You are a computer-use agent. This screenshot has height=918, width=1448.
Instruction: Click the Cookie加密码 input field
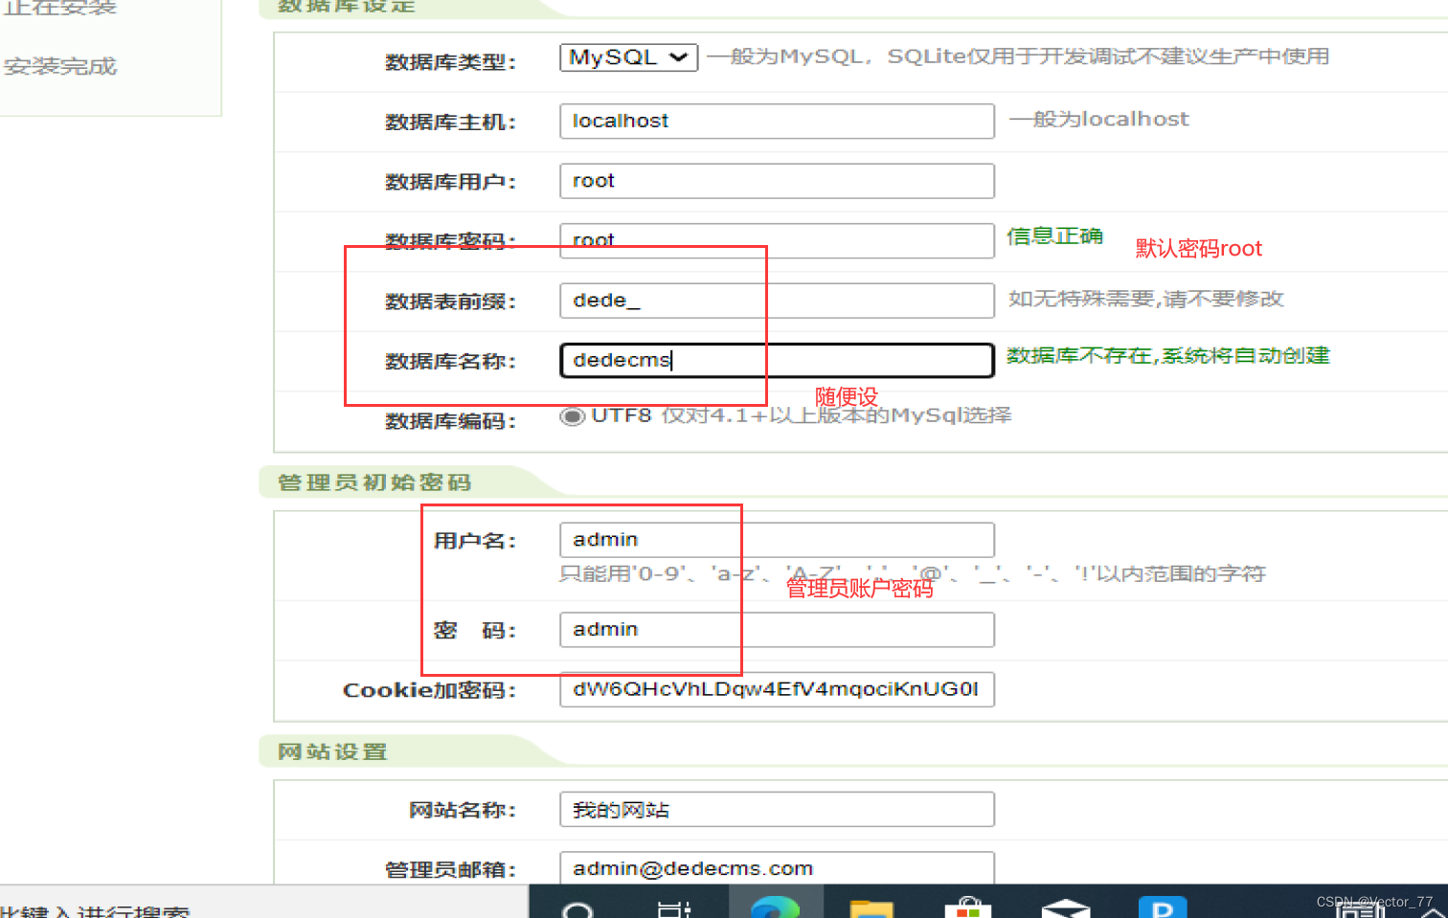(777, 689)
